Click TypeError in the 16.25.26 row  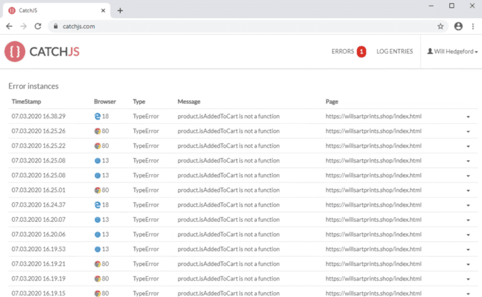tap(146, 131)
